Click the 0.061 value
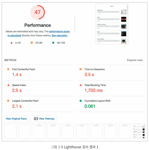This screenshot has height=150, width=149. click(90, 106)
